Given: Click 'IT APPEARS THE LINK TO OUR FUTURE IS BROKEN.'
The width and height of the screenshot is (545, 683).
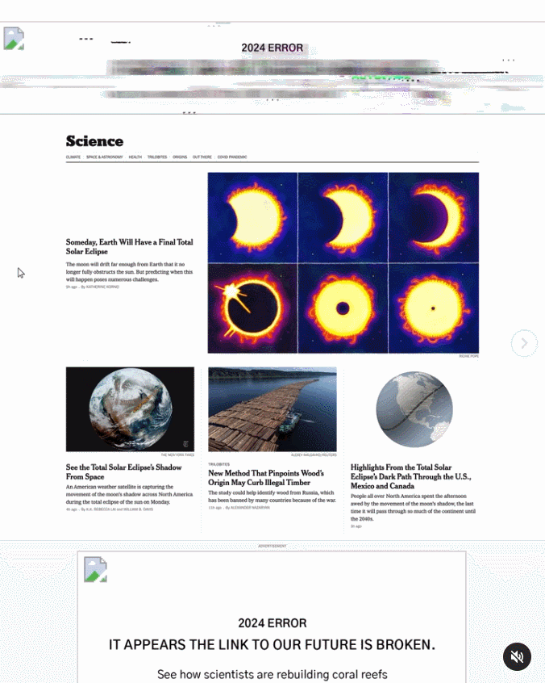Looking at the screenshot, I should tap(272, 645).
